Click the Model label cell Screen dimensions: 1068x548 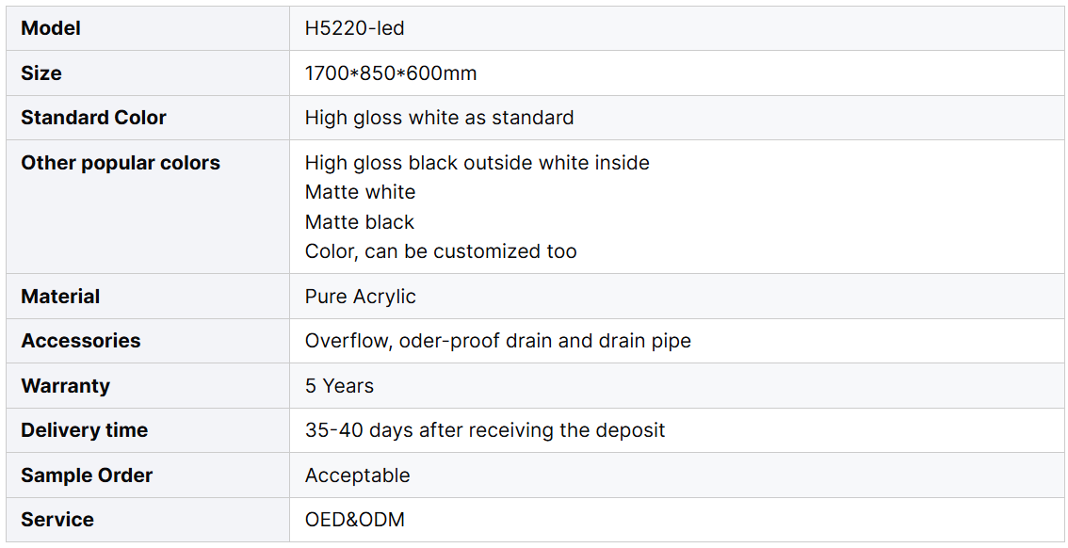[51, 28]
